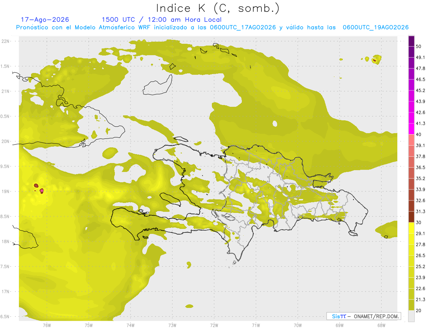Click the 'Indice K (C, somb.)' title
428x330 pixels.
[x=218, y=8]
